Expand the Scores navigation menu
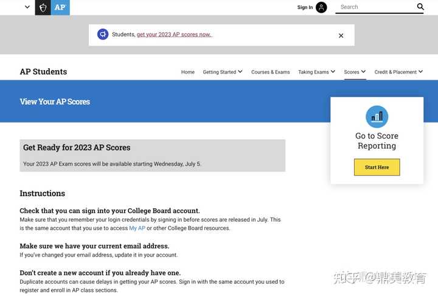Viewport: 438px width, 296px height. pos(355,72)
